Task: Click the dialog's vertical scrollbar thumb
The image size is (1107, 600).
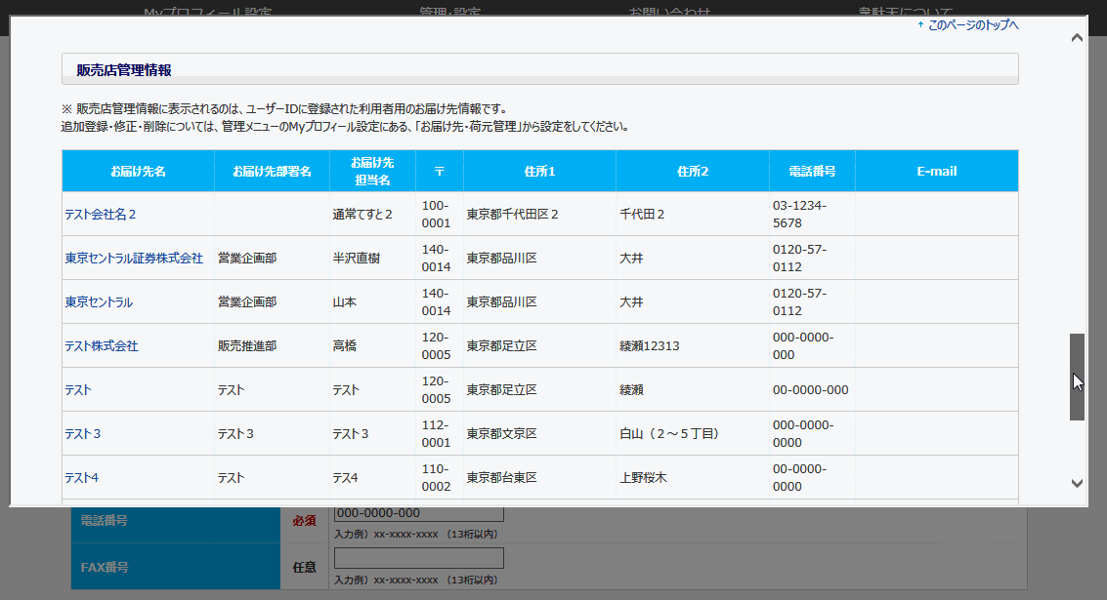Action: (x=1077, y=377)
